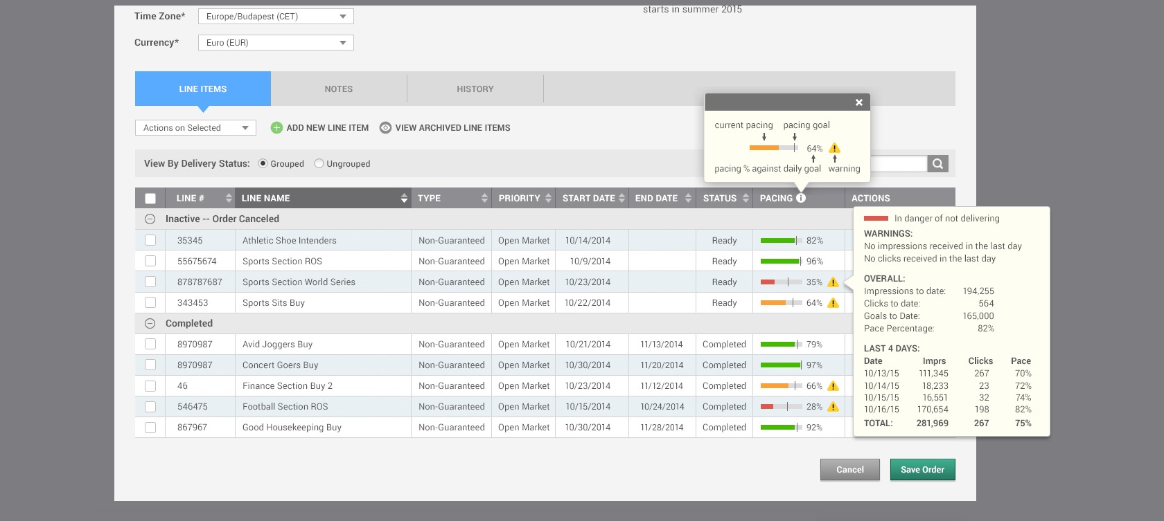1164x521 pixels.
Task: Sort by Line Name column arrows
Action: click(404, 199)
